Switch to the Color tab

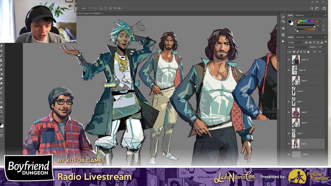[290, 15]
